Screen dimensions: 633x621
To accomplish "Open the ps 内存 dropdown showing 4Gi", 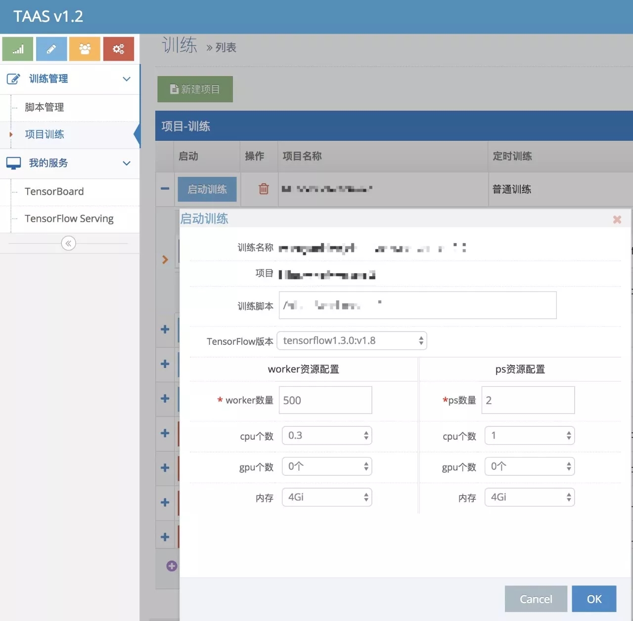I will click(529, 497).
